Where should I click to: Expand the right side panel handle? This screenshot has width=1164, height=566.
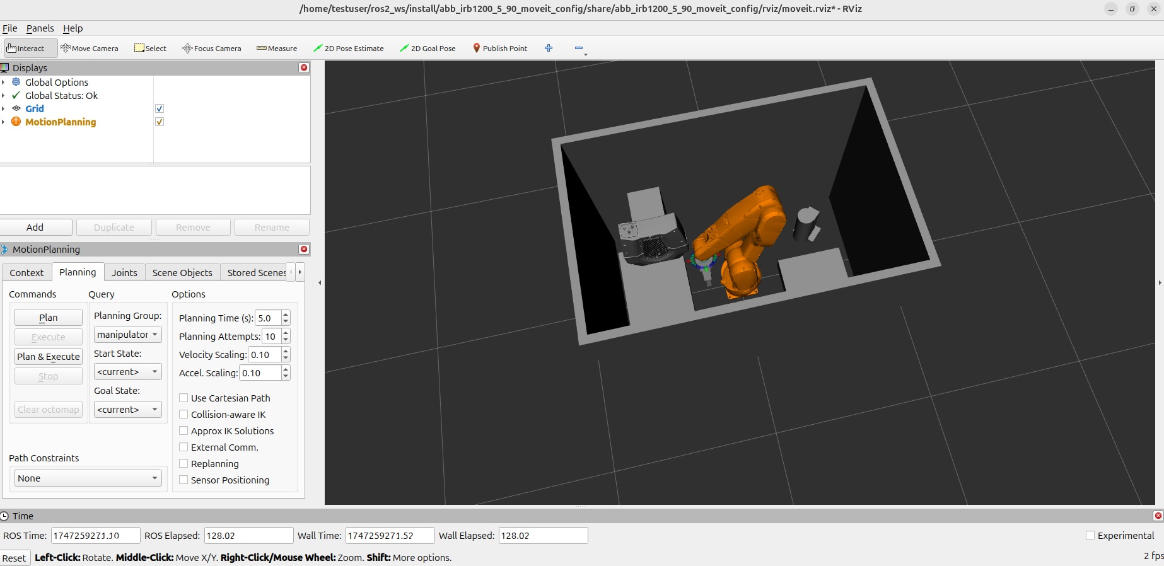[1160, 282]
